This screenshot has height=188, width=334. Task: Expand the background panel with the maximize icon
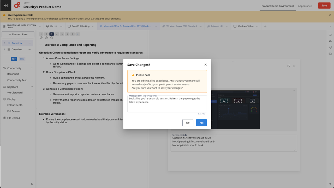[x=289, y=66]
